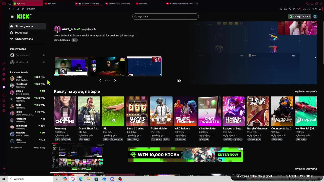Show next featured stream in carousel

(x=115, y=80)
